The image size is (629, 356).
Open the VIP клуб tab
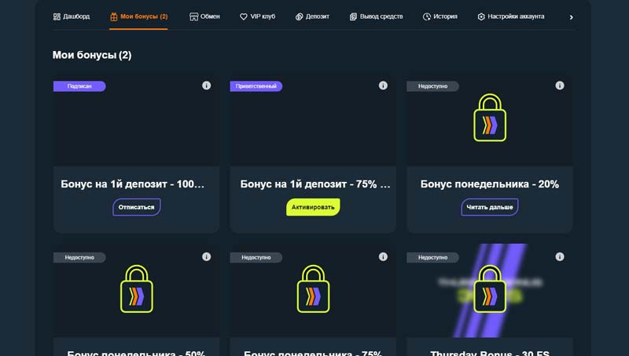pos(257,16)
